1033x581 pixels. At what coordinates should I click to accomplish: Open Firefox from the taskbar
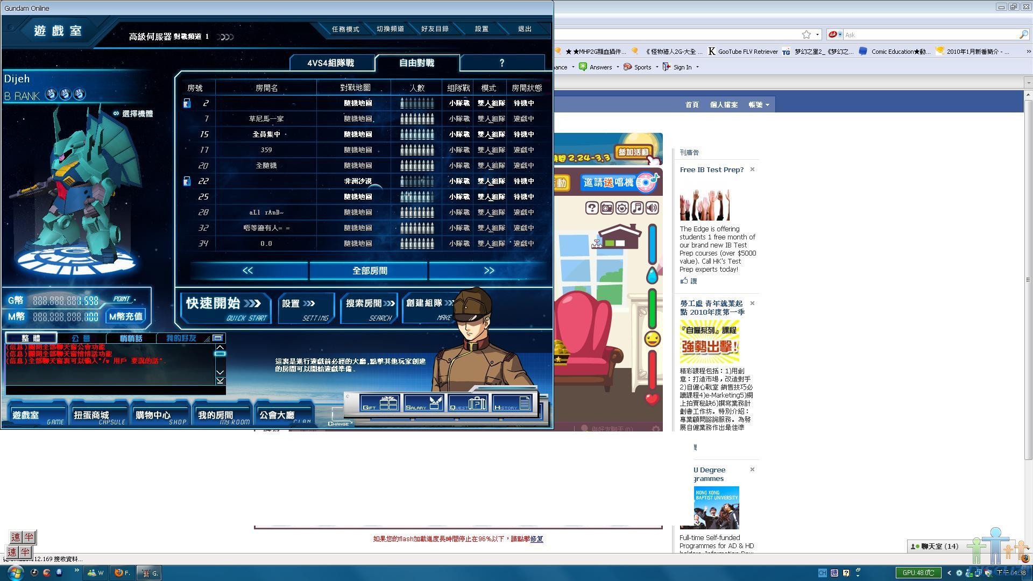click(x=122, y=573)
